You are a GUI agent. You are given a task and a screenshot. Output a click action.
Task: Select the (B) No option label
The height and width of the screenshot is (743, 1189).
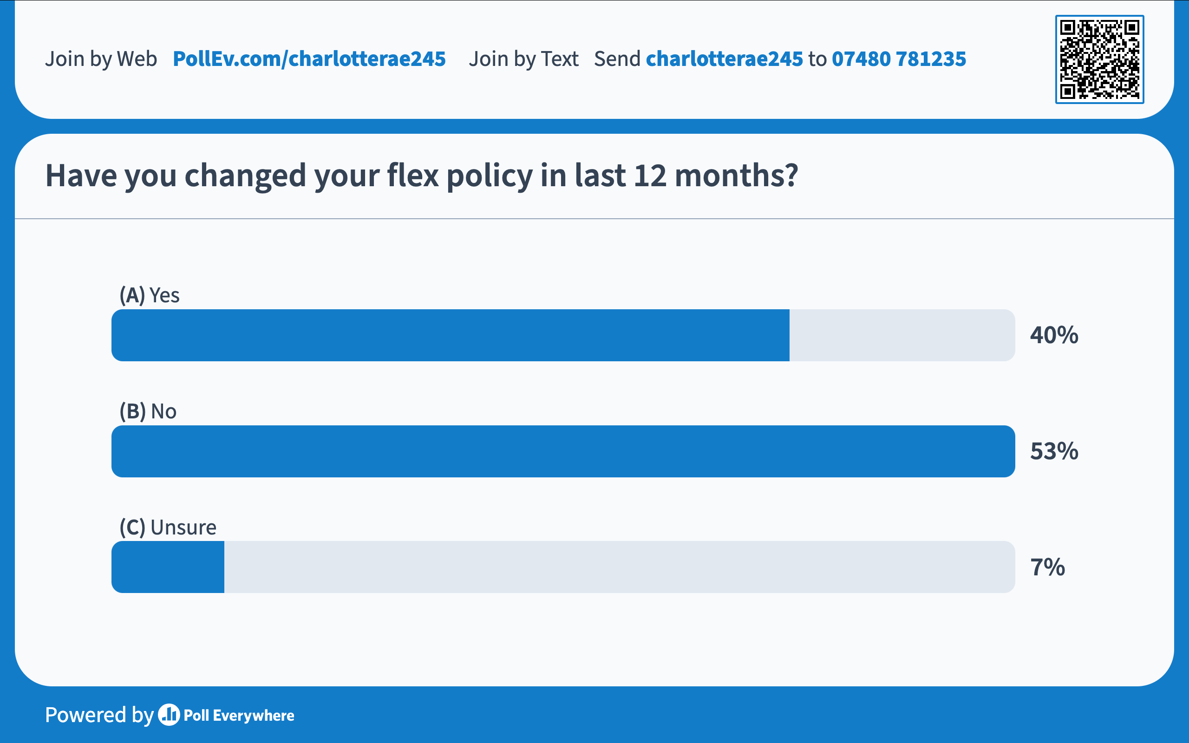click(148, 411)
